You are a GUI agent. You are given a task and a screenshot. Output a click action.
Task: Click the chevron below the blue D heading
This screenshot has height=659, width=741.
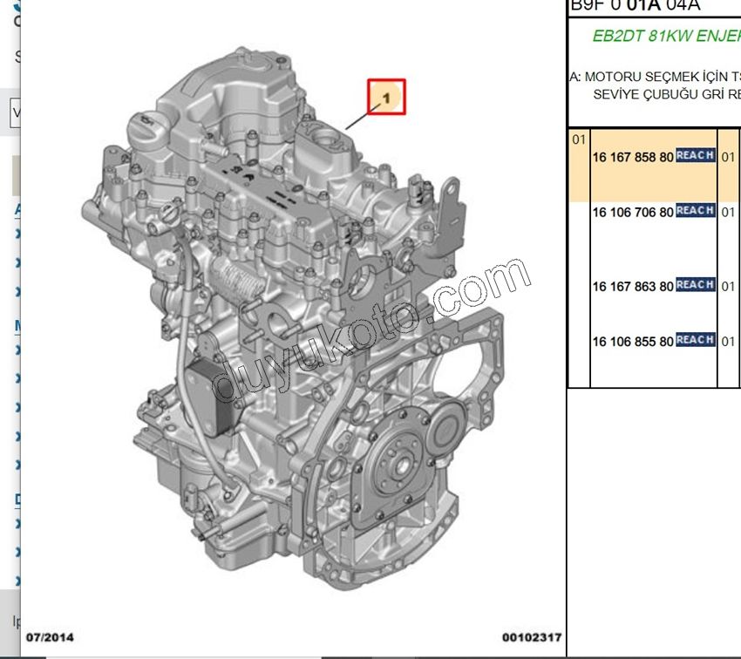click(16, 523)
